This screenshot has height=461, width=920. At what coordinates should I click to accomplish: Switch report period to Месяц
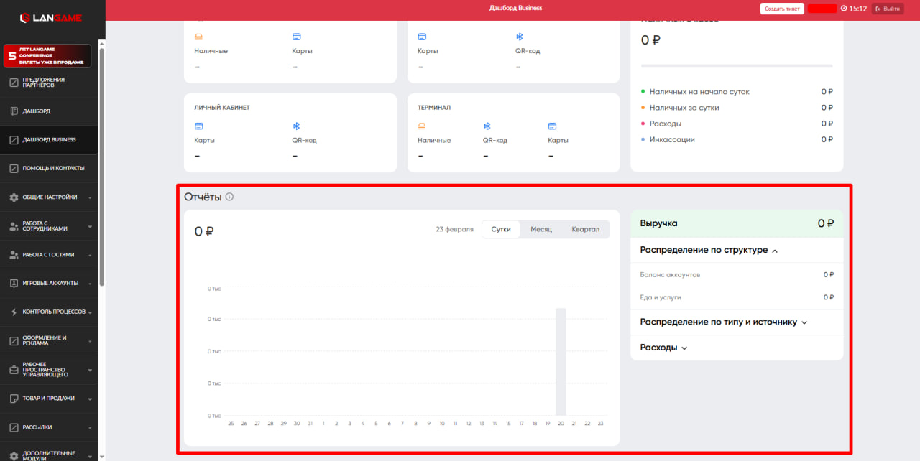pyautogui.click(x=541, y=229)
